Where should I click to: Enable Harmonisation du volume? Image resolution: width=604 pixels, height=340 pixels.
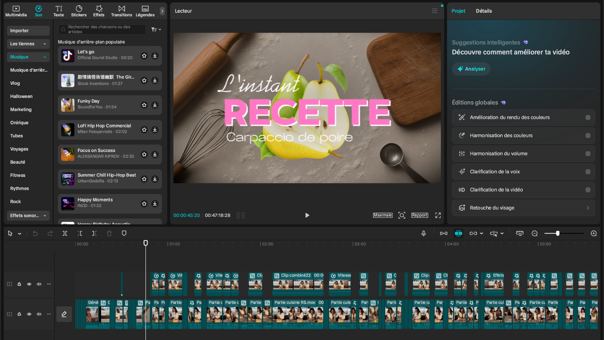pyautogui.click(x=588, y=153)
